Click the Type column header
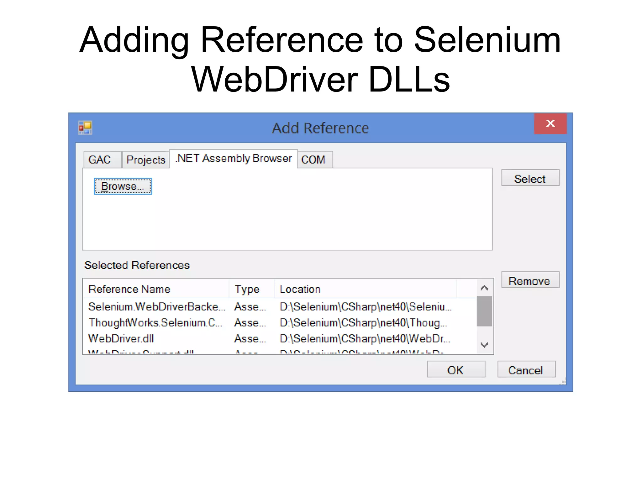This screenshot has width=642, height=481. pyautogui.click(x=252, y=289)
